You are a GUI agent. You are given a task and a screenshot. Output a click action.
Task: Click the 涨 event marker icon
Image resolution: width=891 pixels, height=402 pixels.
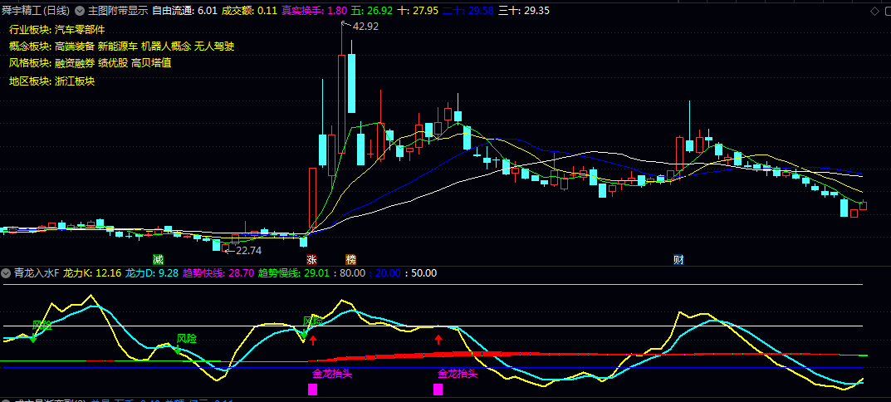coord(311,259)
